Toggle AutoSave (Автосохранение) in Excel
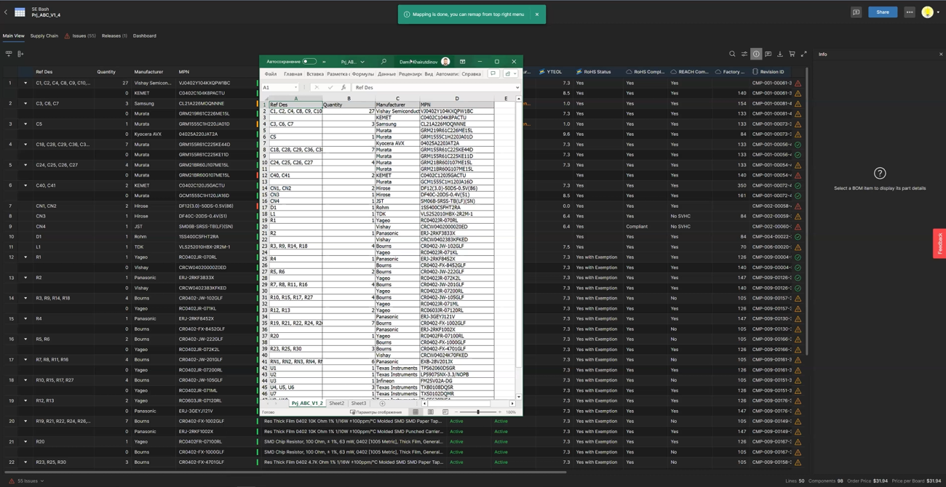This screenshot has height=487, width=946. click(x=309, y=61)
